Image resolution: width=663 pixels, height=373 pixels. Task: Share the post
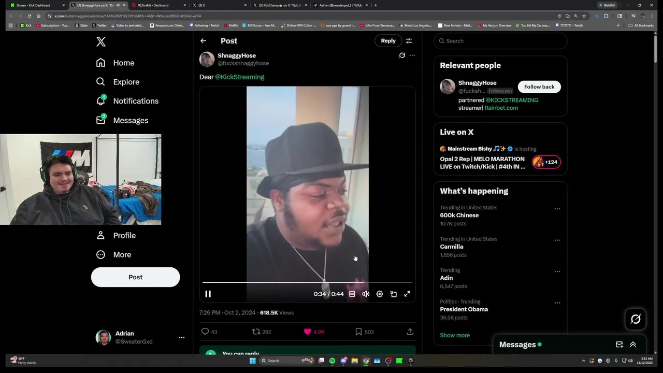pos(410,332)
